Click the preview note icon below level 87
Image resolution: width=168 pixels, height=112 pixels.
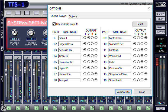[x=139, y=108]
